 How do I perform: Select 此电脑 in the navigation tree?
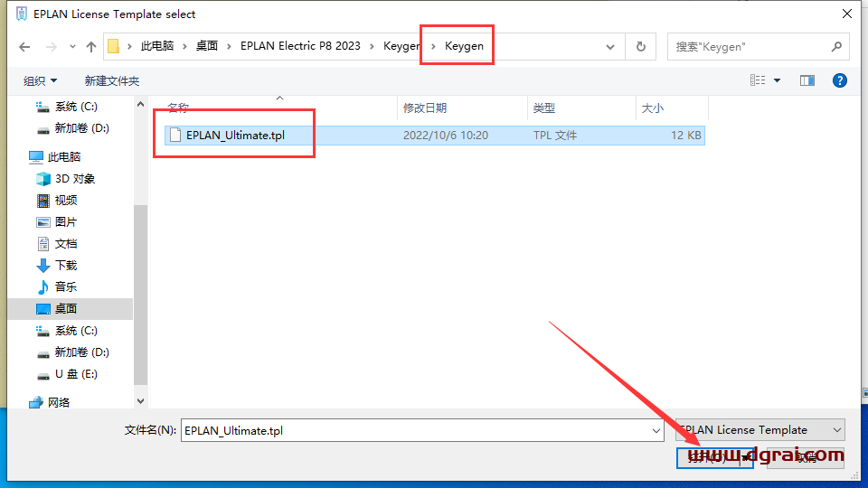55,157
